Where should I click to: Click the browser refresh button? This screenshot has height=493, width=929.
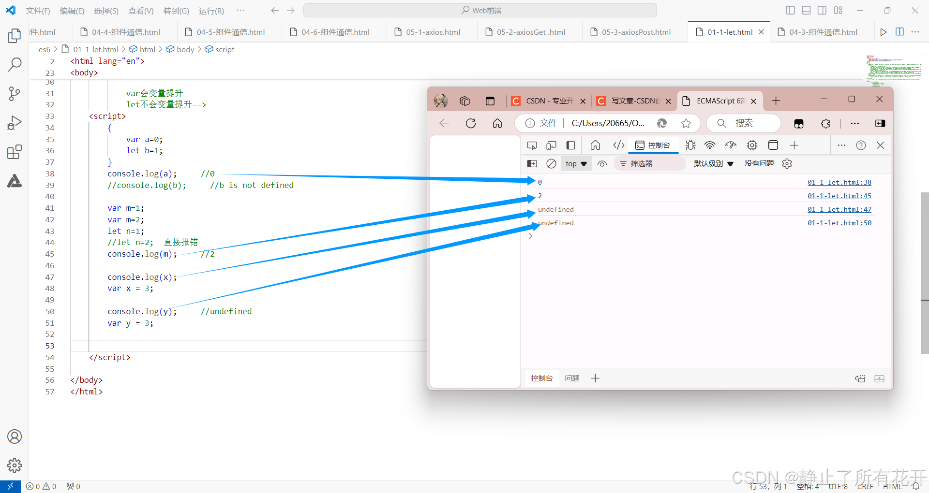pos(471,123)
